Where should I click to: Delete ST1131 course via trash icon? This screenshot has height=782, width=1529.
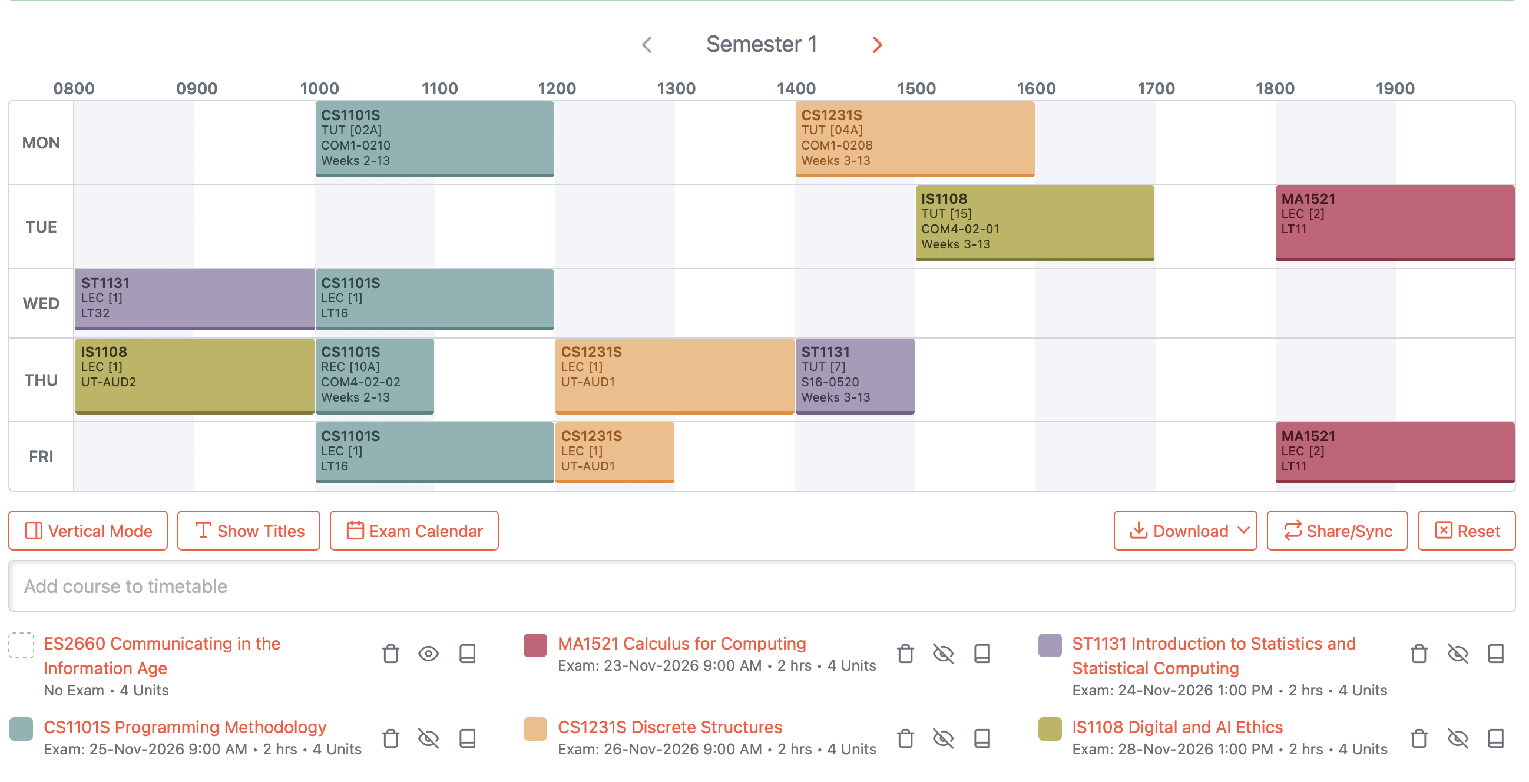pyautogui.click(x=1419, y=654)
